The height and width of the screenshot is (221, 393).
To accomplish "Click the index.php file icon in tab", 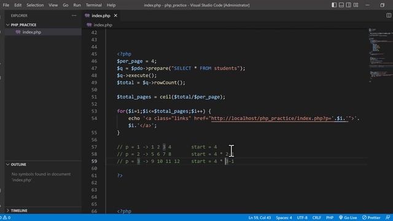I will [x=87, y=15].
